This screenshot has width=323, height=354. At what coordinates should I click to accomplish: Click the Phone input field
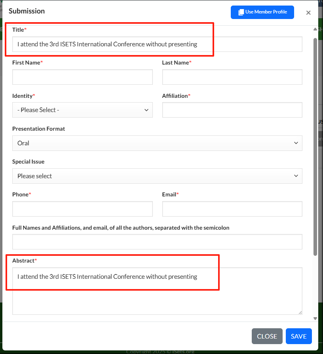[x=82, y=209]
